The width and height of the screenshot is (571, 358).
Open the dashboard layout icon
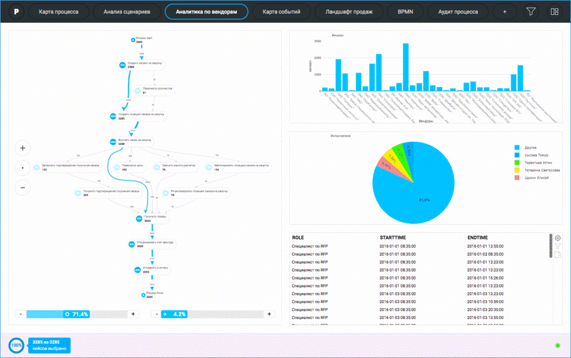(554, 11)
